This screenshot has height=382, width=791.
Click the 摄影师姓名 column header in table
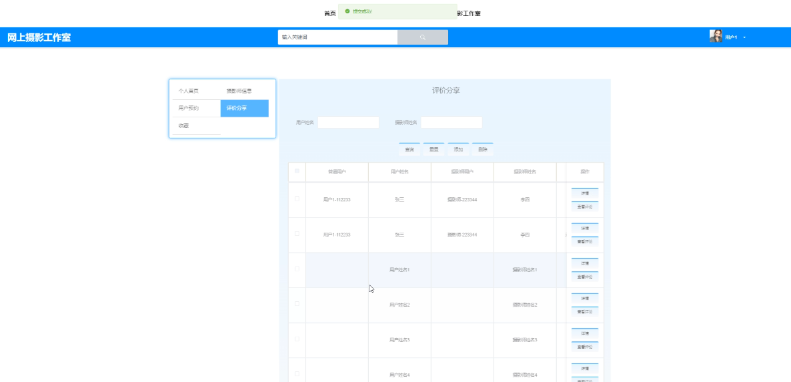coord(525,172)
